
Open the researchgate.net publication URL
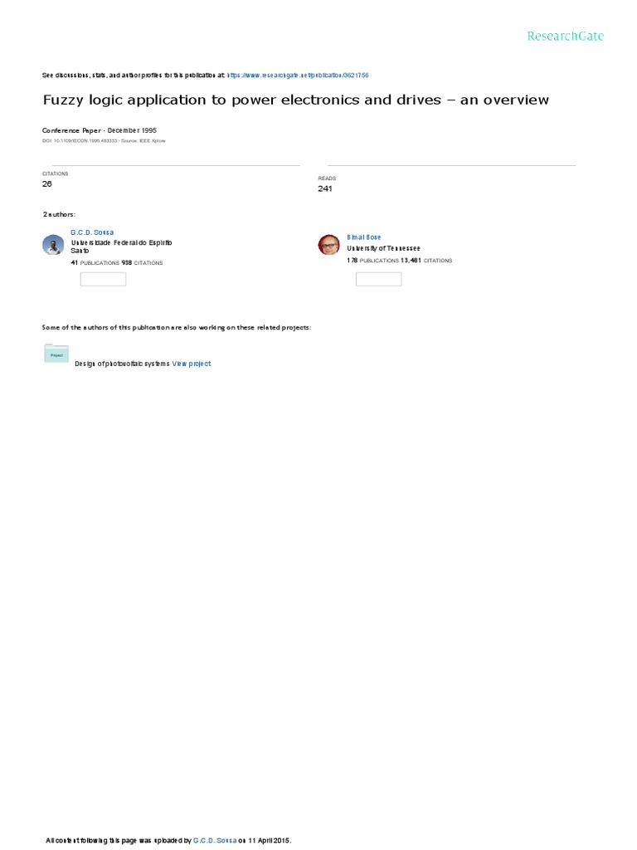[x=298, y=76]
